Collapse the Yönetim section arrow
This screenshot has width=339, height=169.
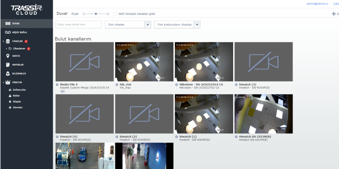pos(3,82)
